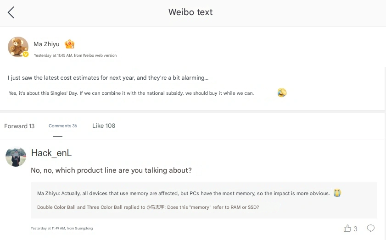386x240 pixels.
Task: Click the Hack_enL username
Action: click(51, 153)
